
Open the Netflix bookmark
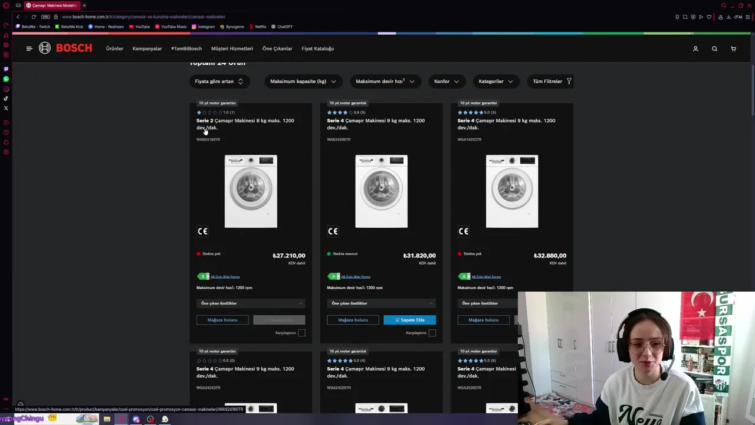point(258,27)
